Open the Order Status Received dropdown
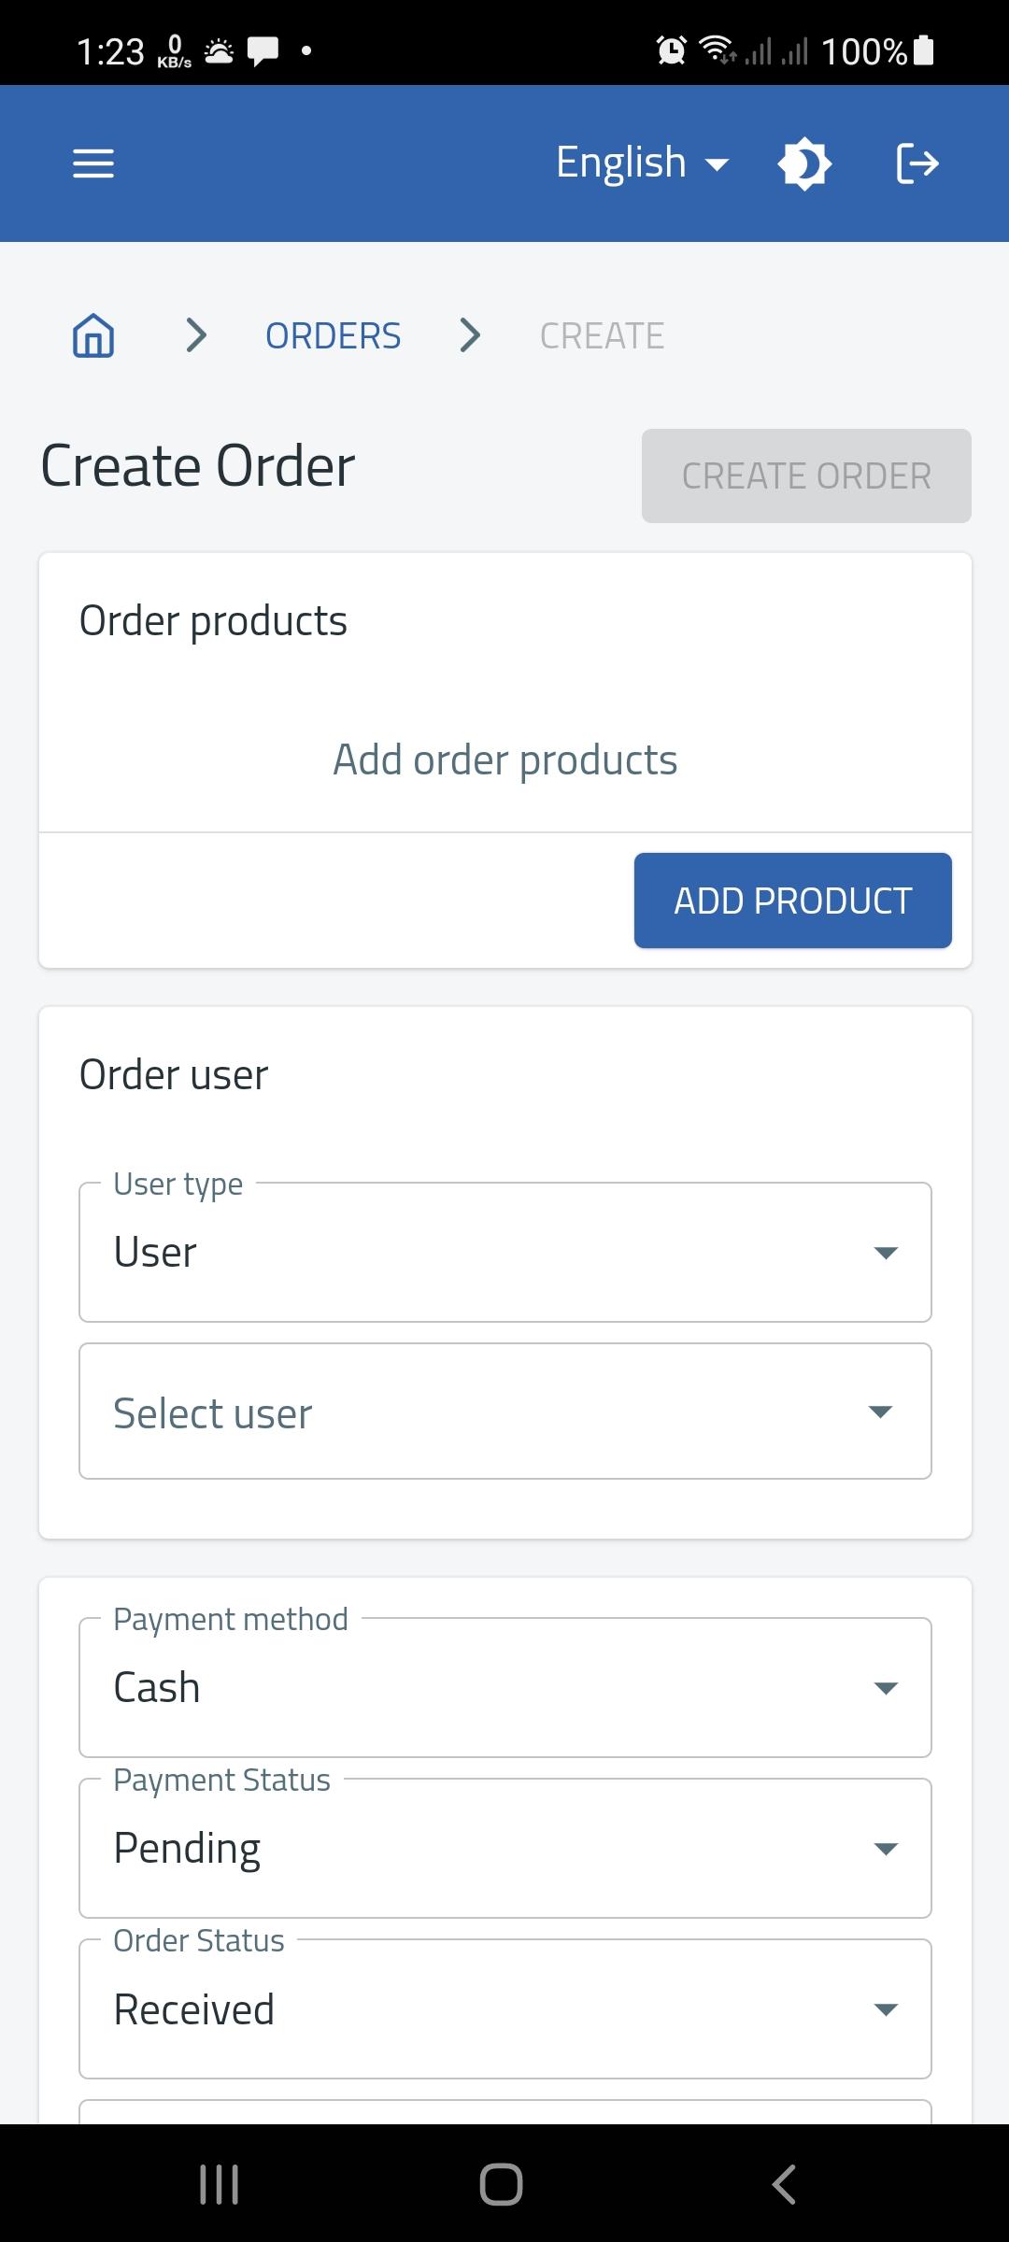1009x2242 pixels. (505, 2008)
